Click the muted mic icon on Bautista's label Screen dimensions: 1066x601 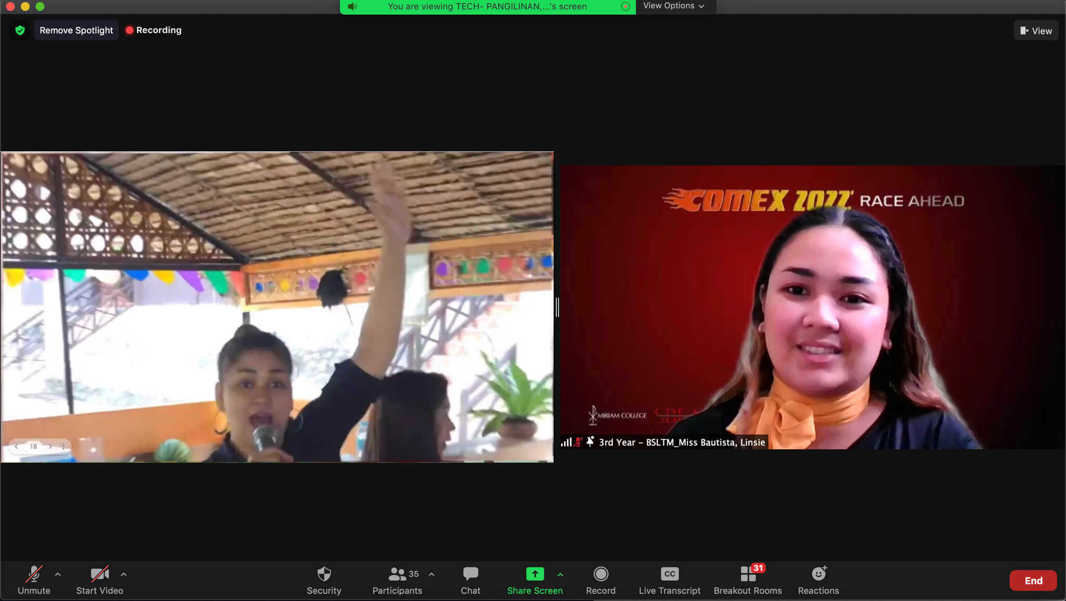point(578,442)
